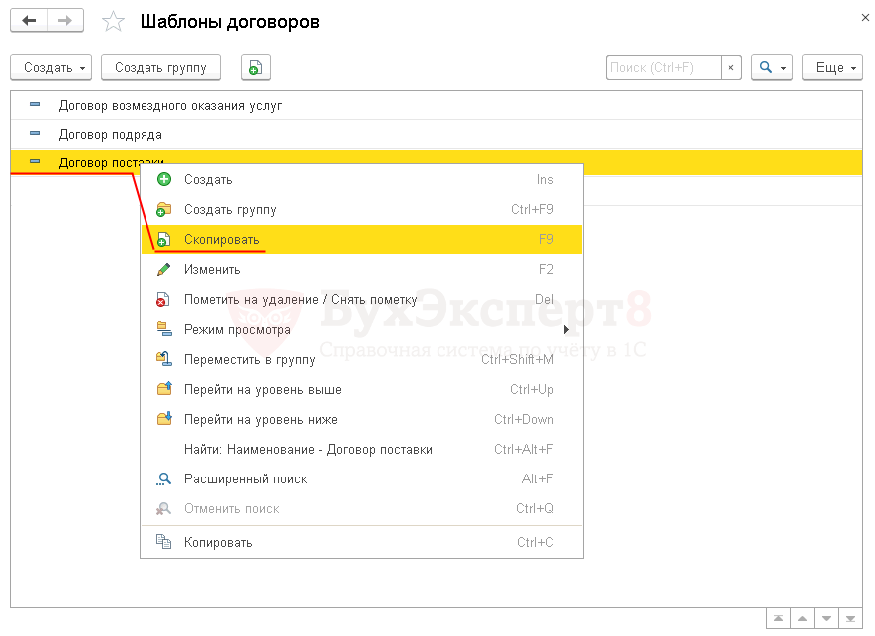The height and width of the screenshot is (636, 875).
Task: Add page to favorites with star icon
Action: 115,22
